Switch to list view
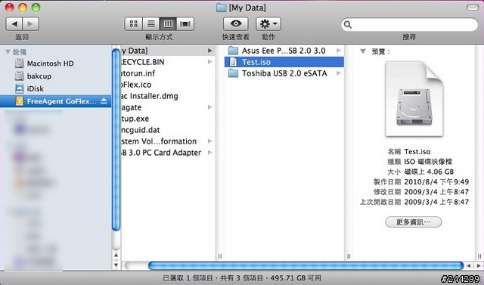The height and width of the screenshot is (285, 484). pos(151,23)
